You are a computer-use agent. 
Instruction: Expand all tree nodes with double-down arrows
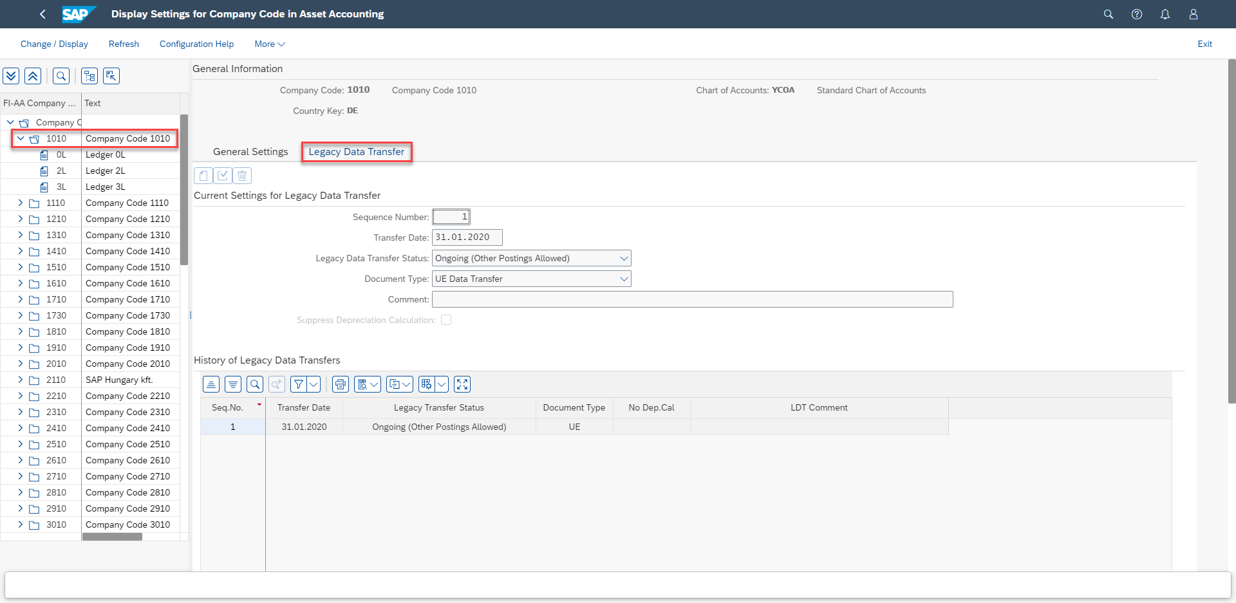pyautogui.click(x=11, y=76)
